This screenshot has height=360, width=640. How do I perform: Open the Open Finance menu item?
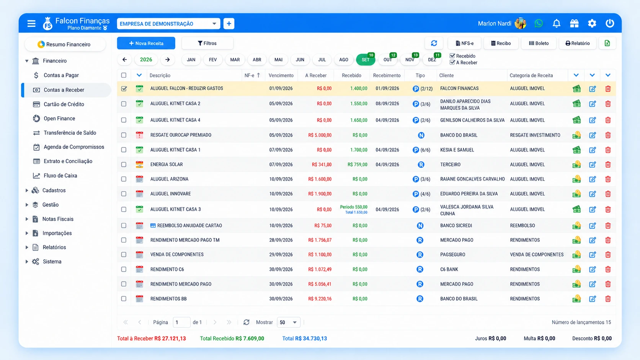59,119
